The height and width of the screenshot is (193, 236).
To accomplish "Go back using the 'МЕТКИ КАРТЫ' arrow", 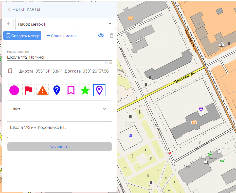I will tap(9, 9).
